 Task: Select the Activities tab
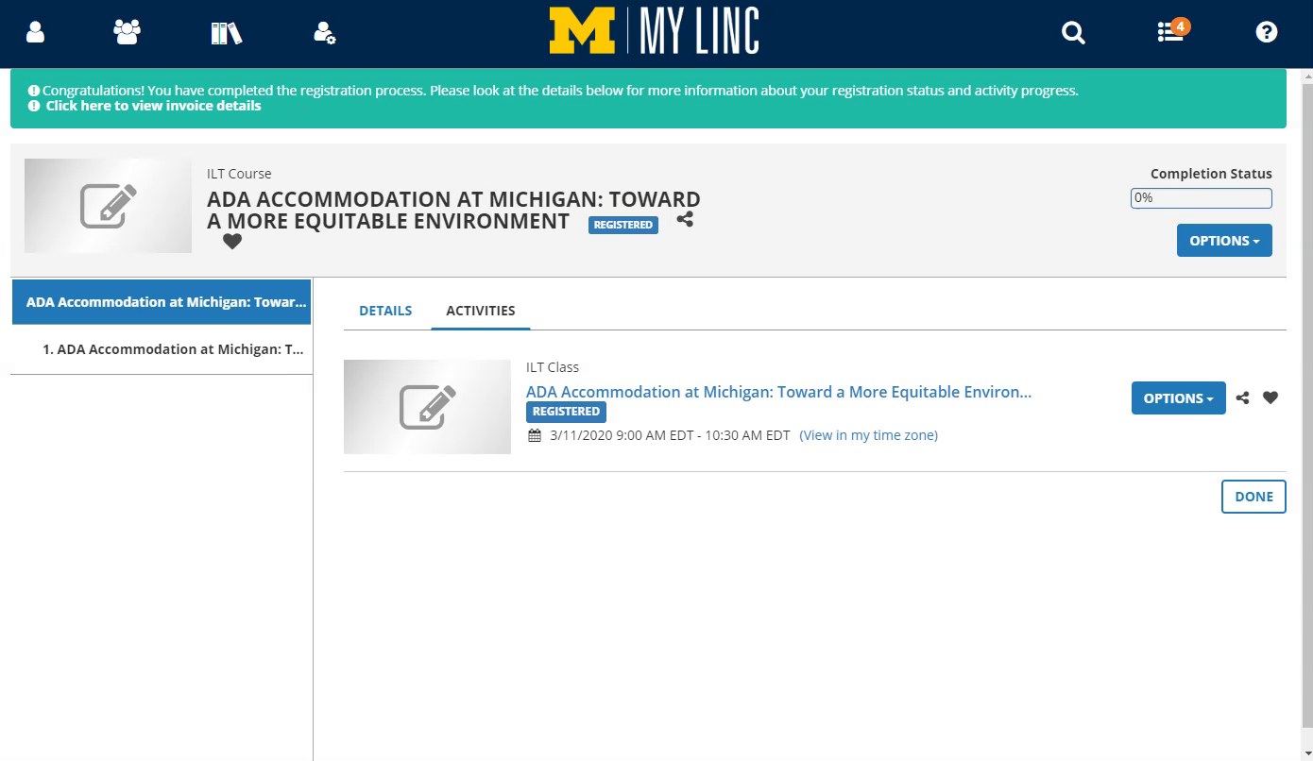pos(480,310)
